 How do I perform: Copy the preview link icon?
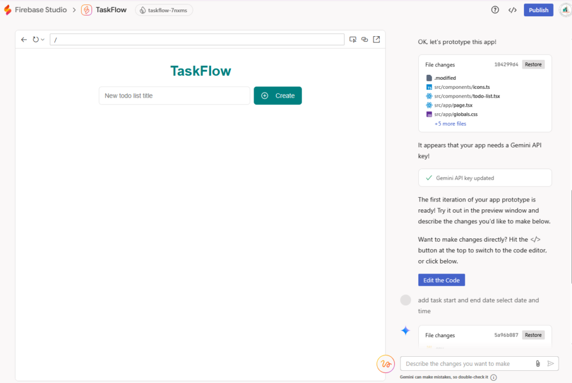click(364, 40)
